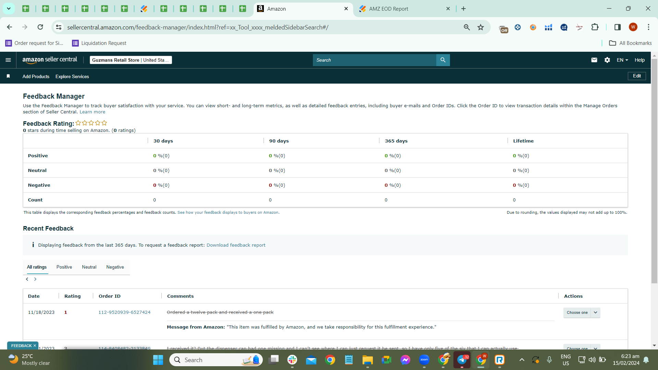The image size is (658, 370).
Task: Open the EN language dropdown
Action: click(622, 60)
